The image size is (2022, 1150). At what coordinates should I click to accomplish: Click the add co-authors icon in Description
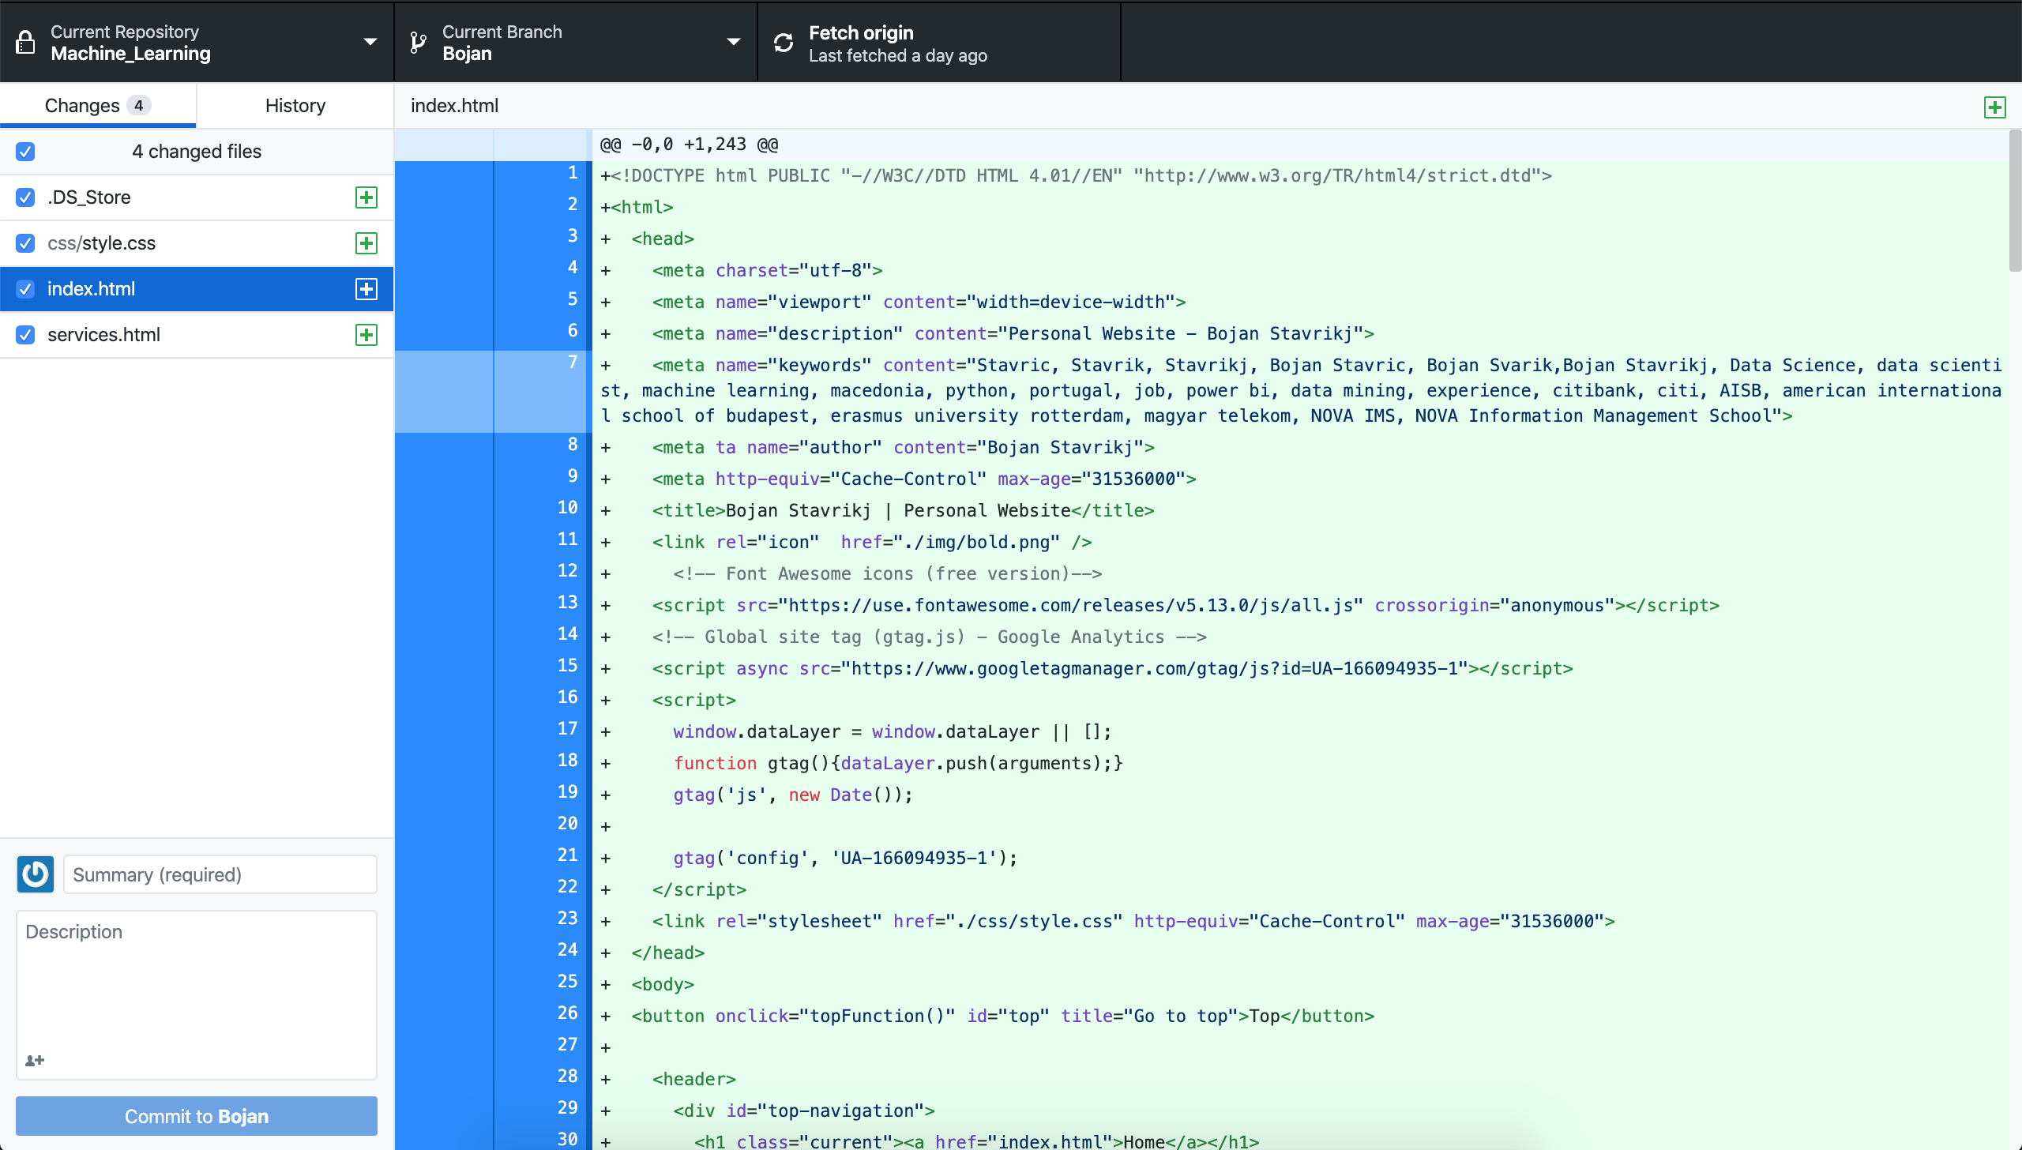point(35,1060)
